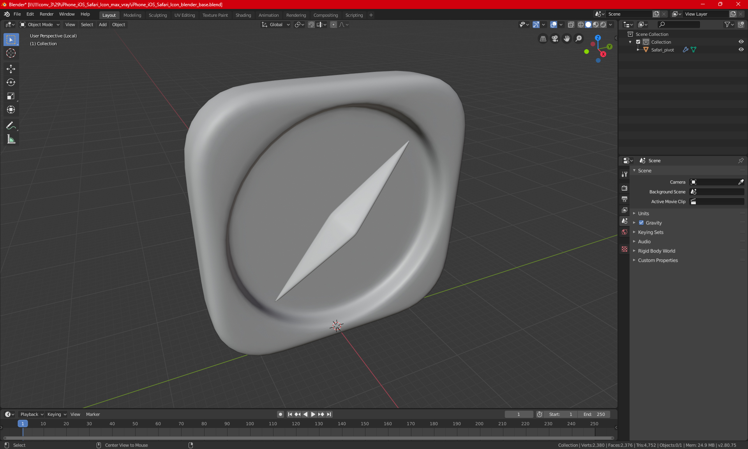Open the Output properties tab
Image resolution: width=748 pixels, height=449 pixels.
(625, 199)
